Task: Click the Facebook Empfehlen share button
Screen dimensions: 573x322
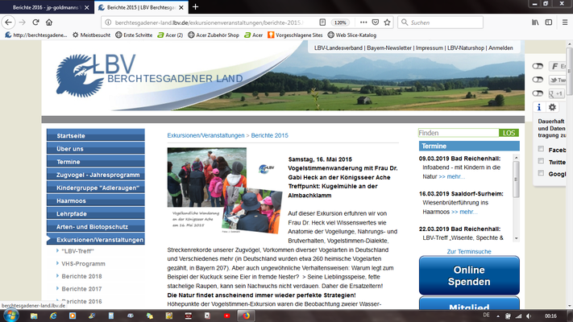Action: tap(558, 66)
